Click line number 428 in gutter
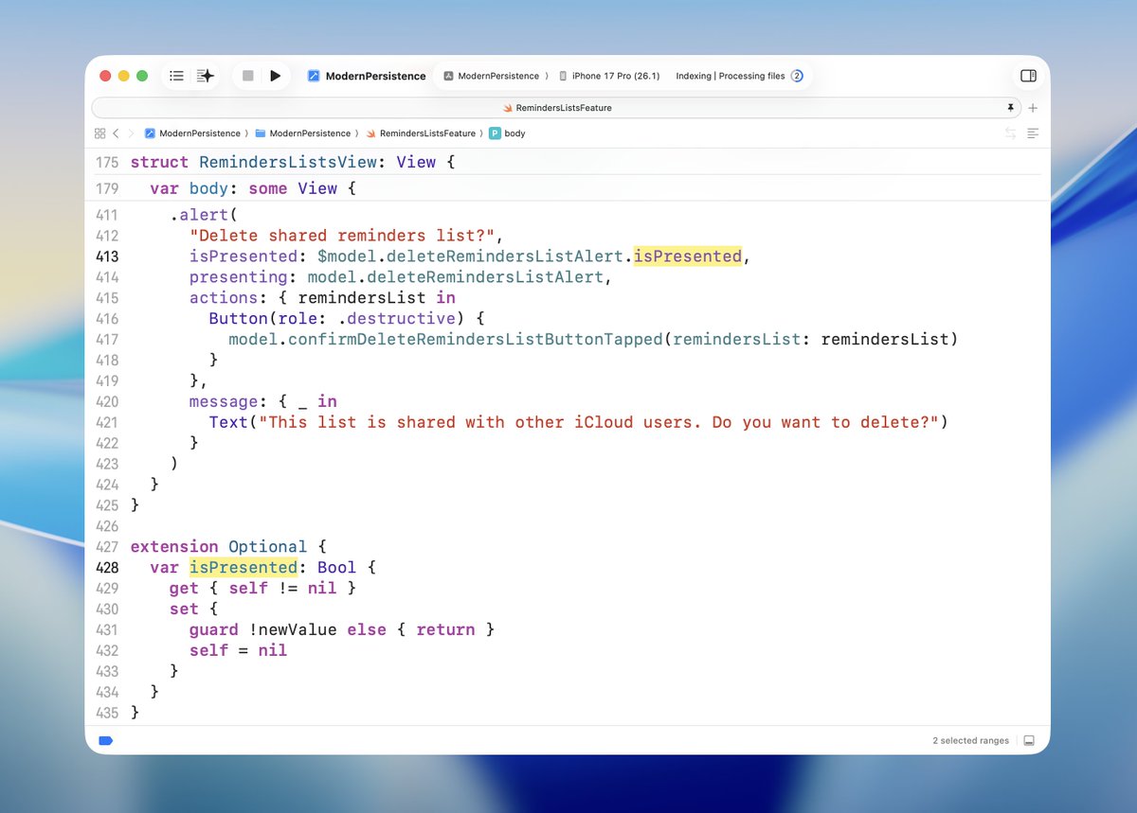The image size is (1137, 813). coord(107,568)
